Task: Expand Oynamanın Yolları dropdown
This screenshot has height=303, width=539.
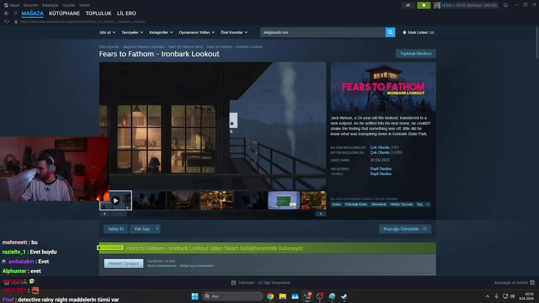Action: point(197,32)
